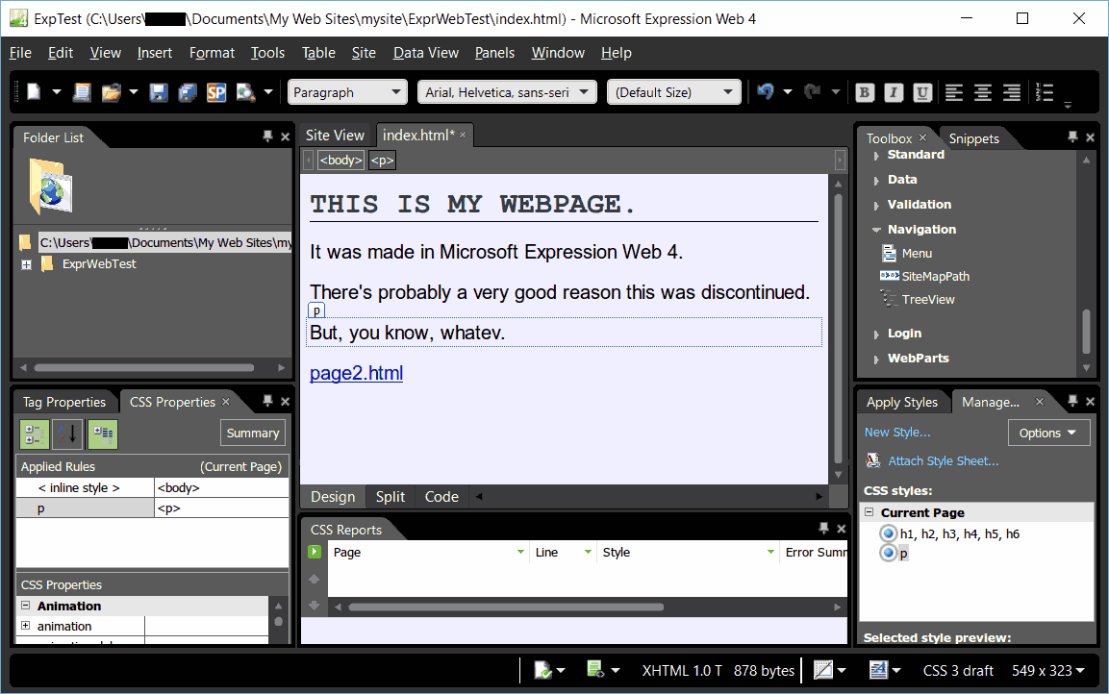This screenshot has width=1109, height=694.
Task: Click the New Style link
Action: [x=897, y=432]
